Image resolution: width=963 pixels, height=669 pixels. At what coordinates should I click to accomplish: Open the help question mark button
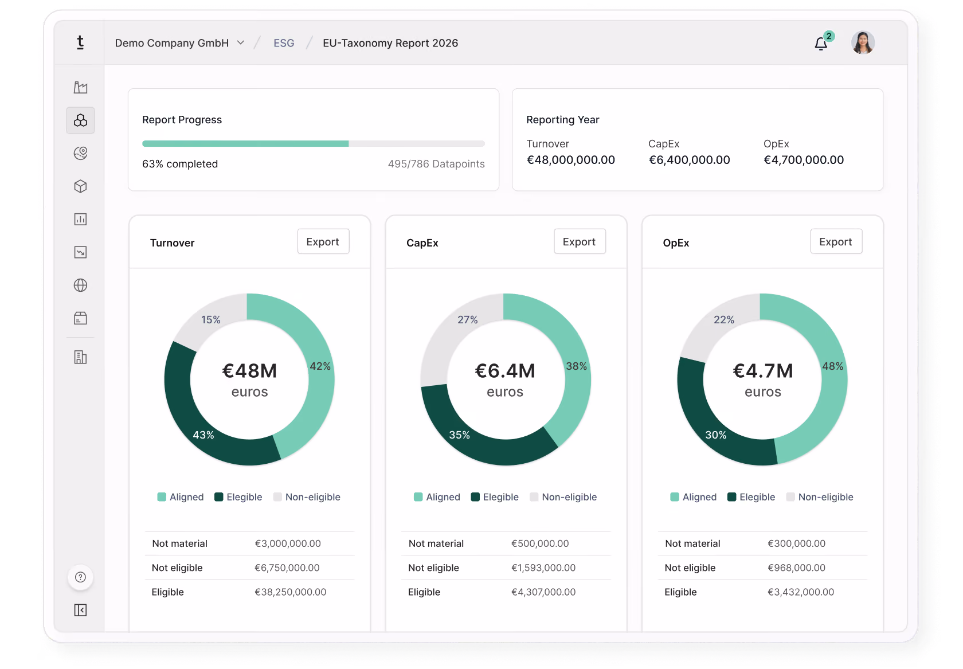[80, 577]
